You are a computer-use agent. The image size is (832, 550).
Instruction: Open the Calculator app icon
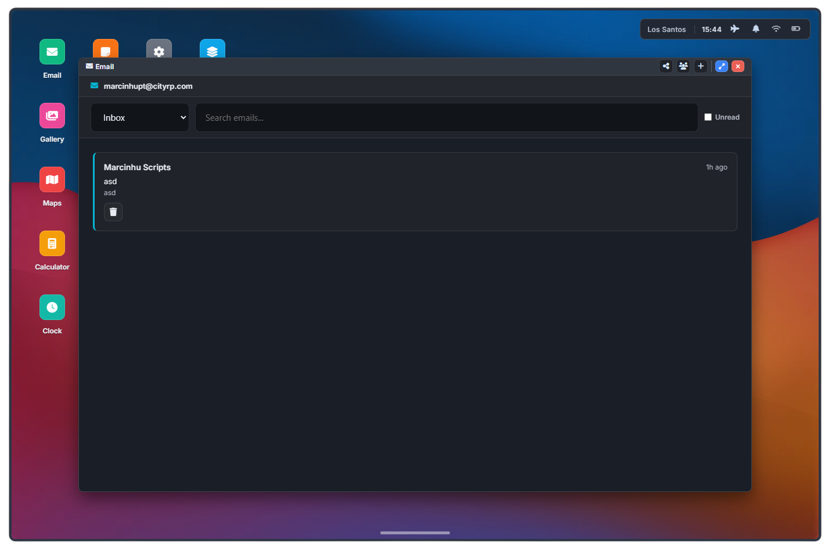[52, 243]
